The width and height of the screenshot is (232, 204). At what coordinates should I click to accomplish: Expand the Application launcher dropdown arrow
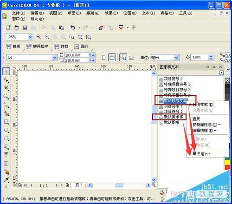[128, 27]
